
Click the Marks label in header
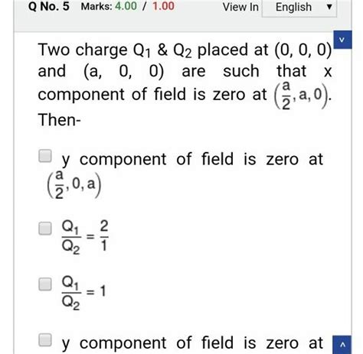click(96, 6)
